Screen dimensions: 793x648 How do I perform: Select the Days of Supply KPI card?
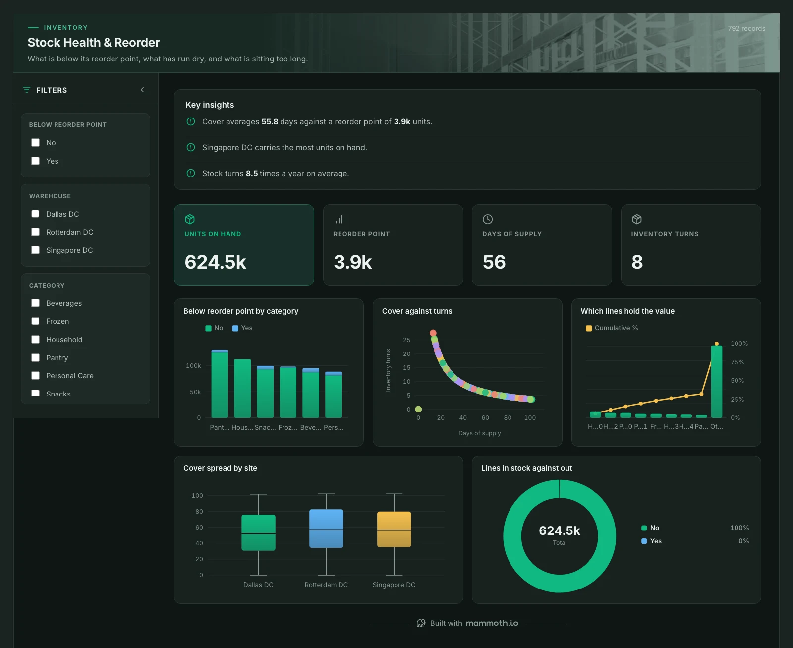(542, 245)
